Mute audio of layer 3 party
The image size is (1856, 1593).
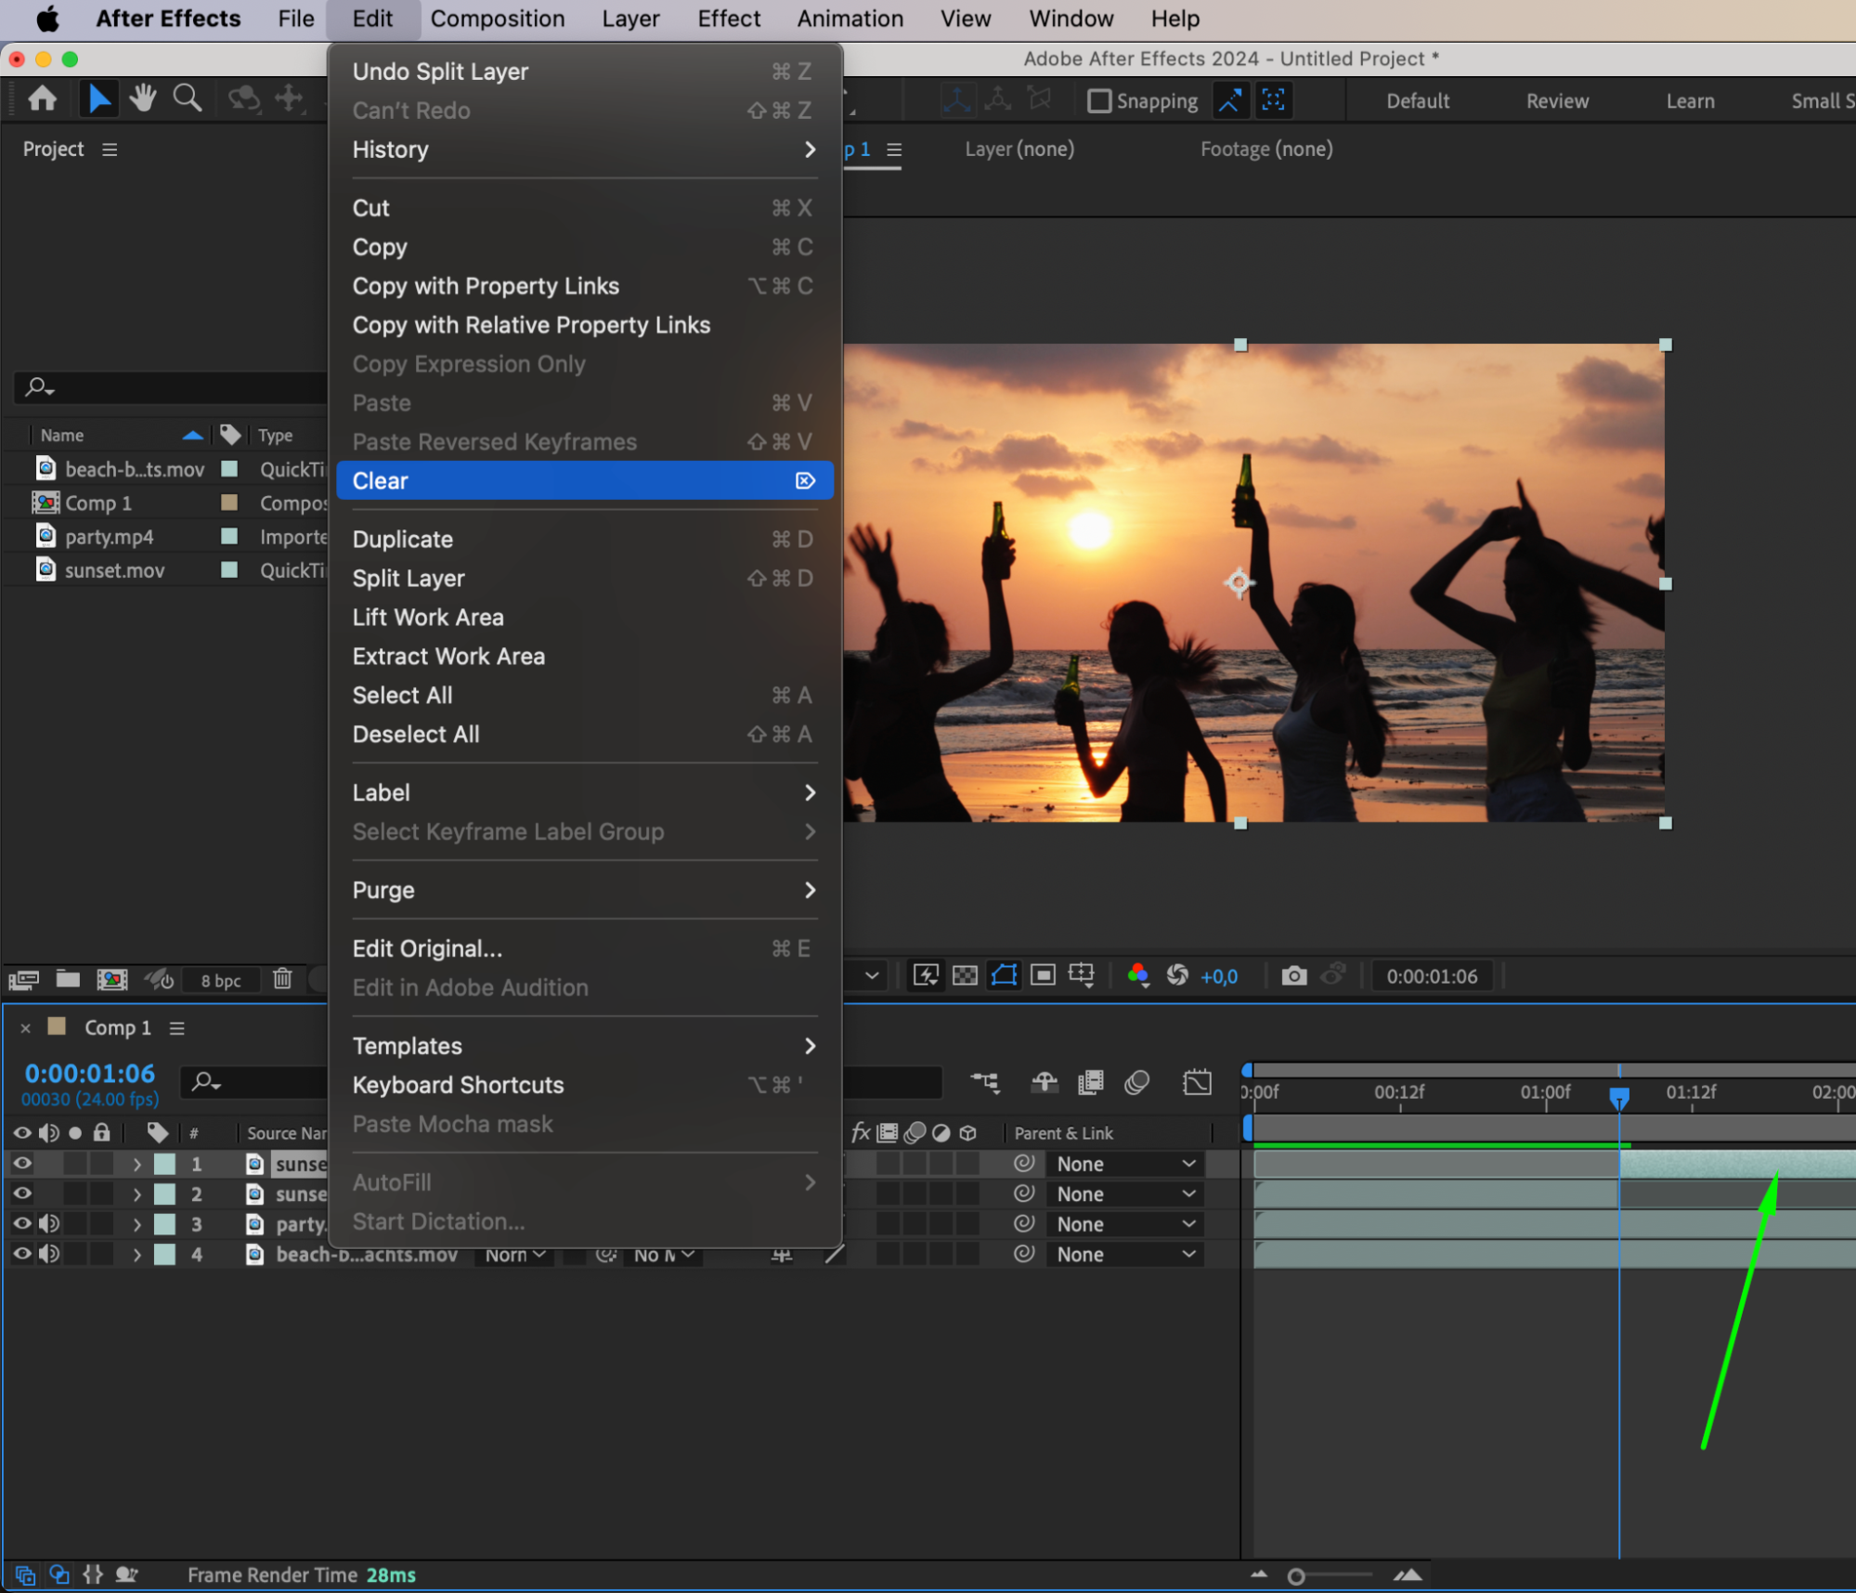tap(49, 1224)
